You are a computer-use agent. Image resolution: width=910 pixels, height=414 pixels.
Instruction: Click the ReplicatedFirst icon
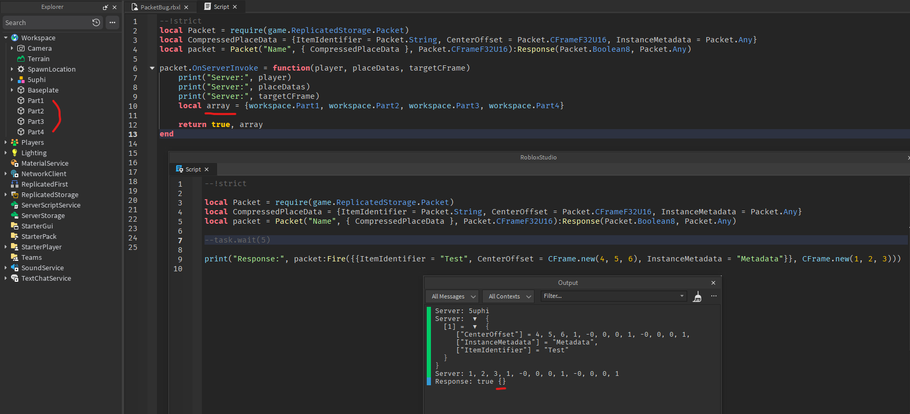tap(15, 184)
